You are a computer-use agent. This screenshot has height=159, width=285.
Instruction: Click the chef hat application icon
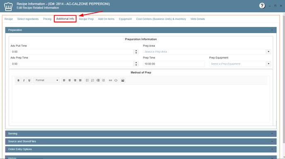point(8,7)
